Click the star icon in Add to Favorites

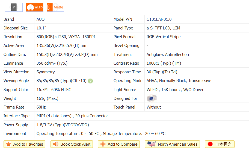click(x=8, y=144)
